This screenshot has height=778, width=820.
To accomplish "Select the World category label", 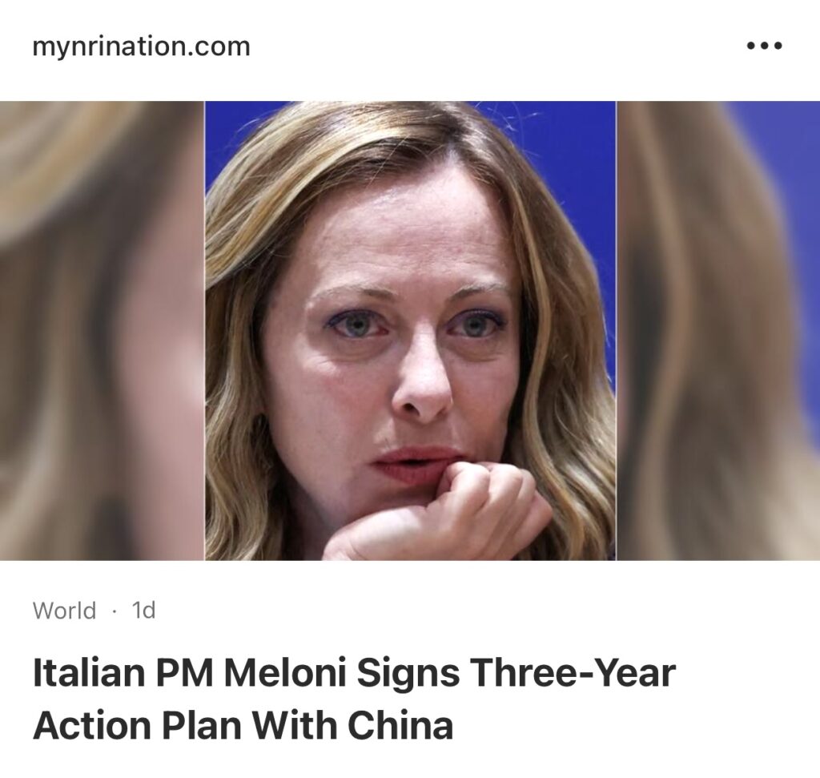I will 64,611.
